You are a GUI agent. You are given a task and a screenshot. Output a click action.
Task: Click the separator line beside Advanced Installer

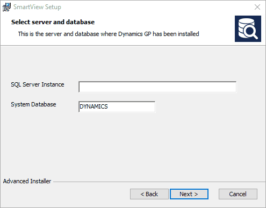coord(160,182)
